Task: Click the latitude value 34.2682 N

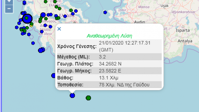Action: click(110, 64)
